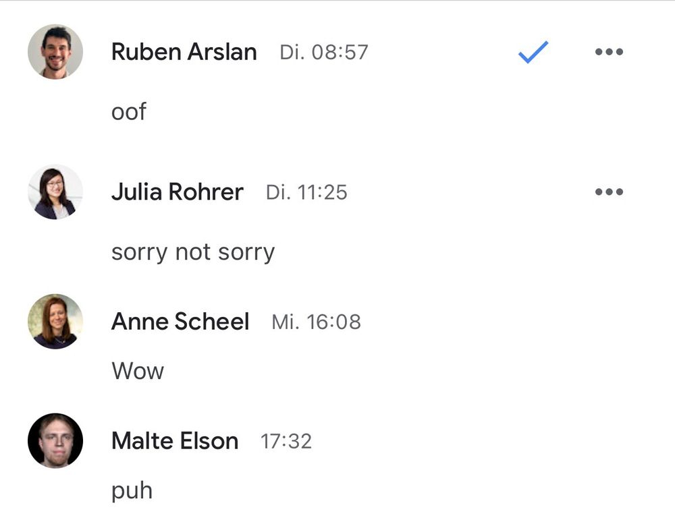Open more options for Ruben Arslan's comment
Image resolution: width=675 pixels, height=526 pixels.
609,52
